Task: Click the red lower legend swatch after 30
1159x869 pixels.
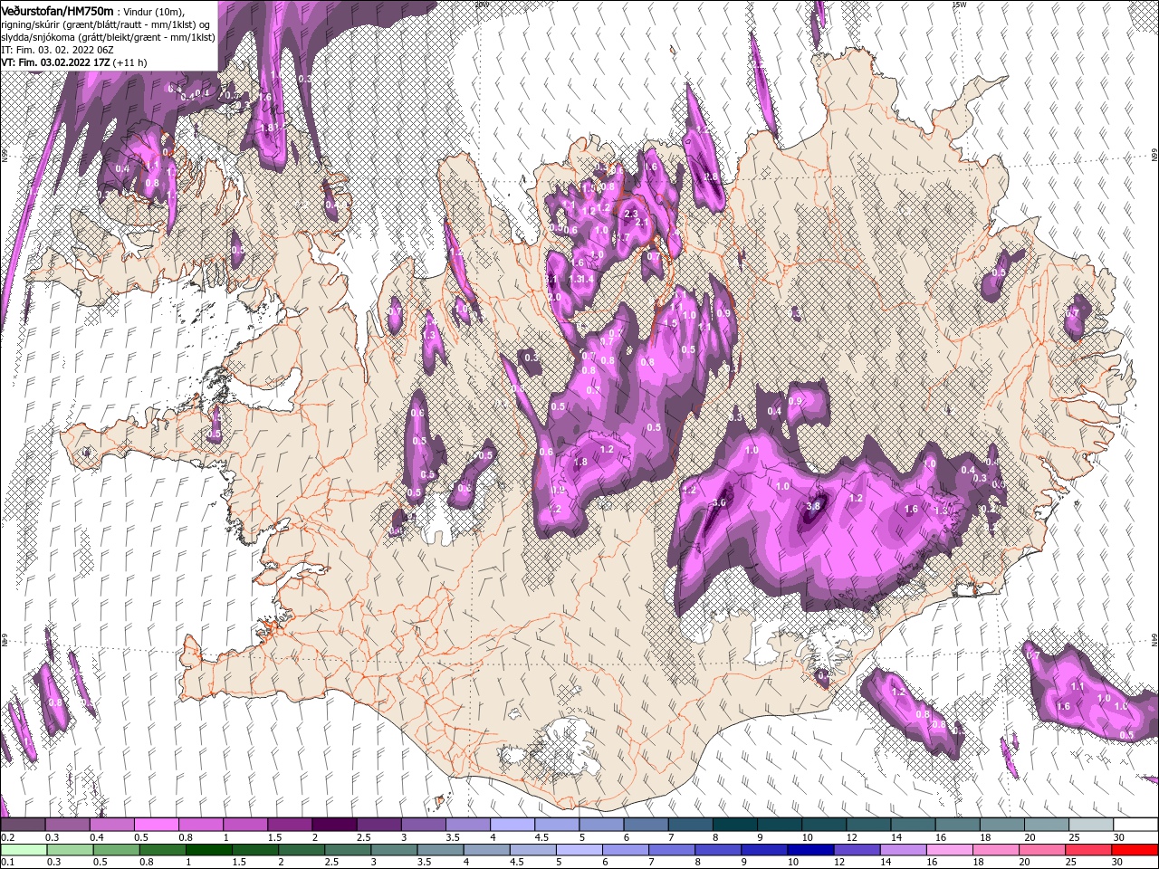Action: (x=1135, y=849)
